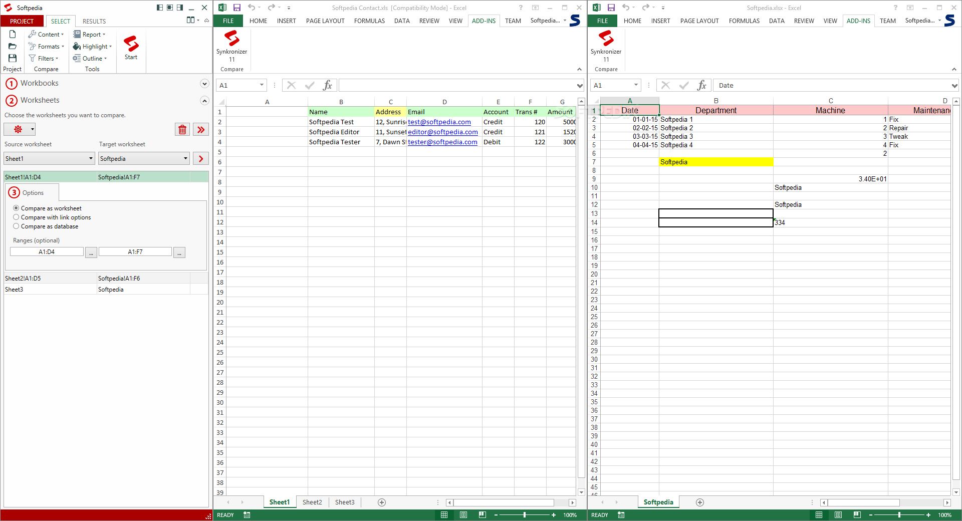Dock Synkronizer panel to the left
Viewport: 962px width, 521px height.
160,8
